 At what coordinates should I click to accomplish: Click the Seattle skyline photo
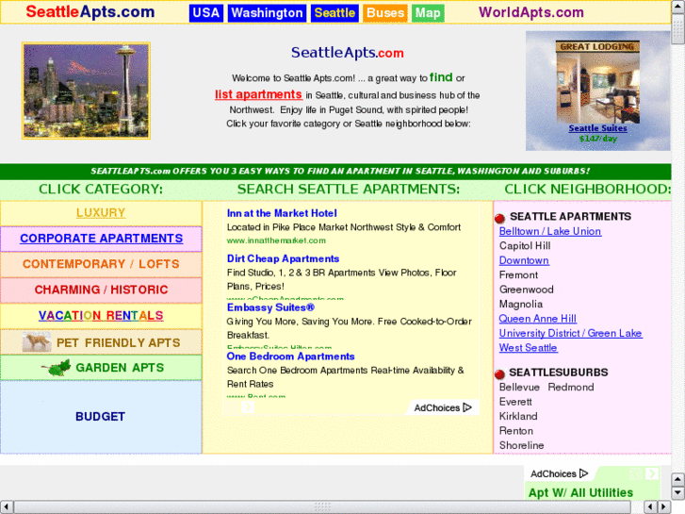[x=86, y=91]
